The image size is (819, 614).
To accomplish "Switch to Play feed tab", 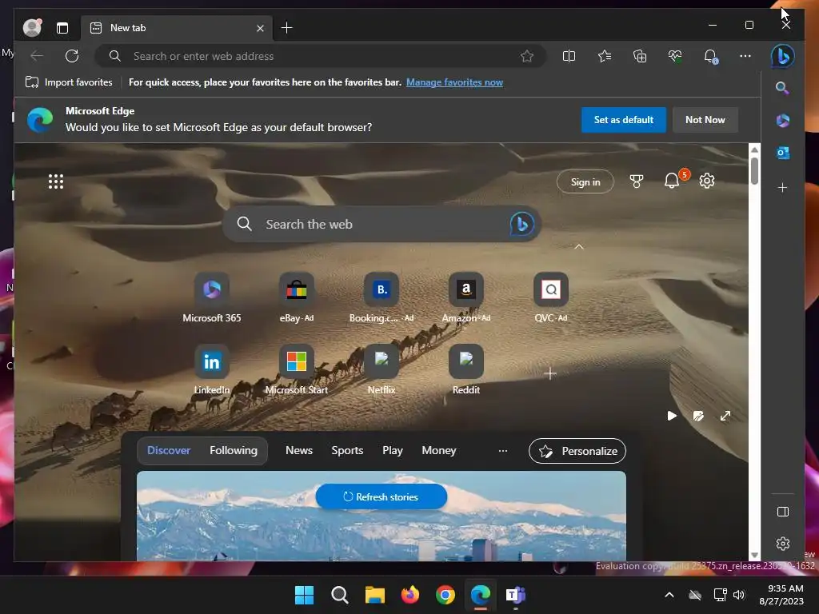I will tap(392, 450).
